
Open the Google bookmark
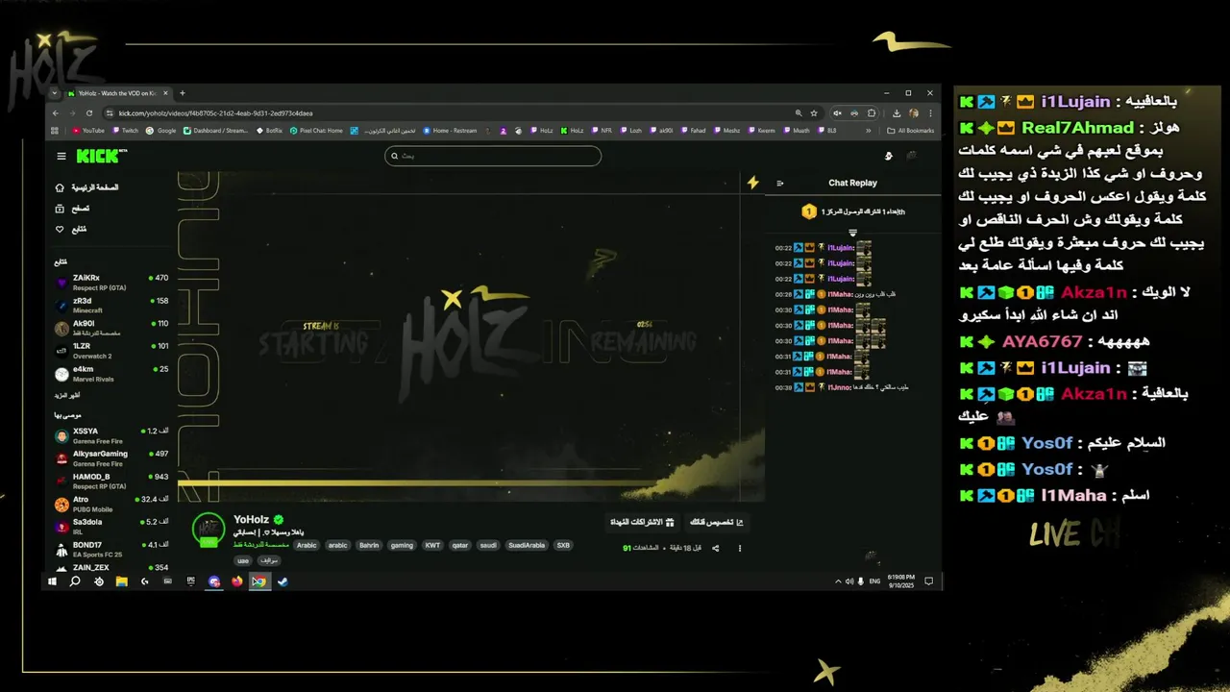tap(162, 131)
